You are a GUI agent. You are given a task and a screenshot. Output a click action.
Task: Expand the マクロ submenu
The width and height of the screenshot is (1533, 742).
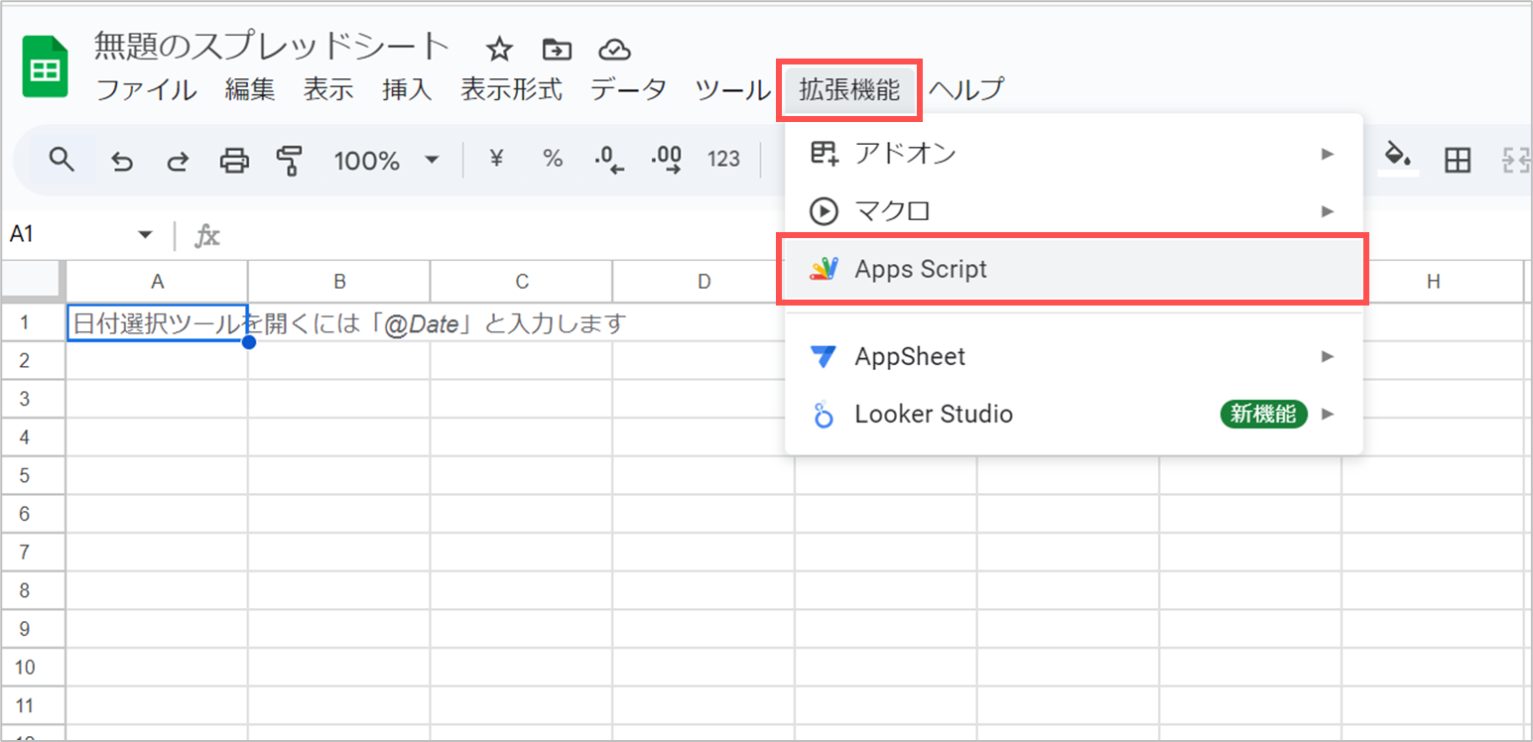click(x=1074, y=211)
